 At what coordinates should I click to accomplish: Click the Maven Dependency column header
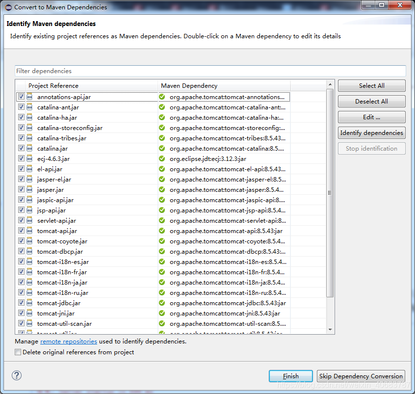click(x=224, y=86)
